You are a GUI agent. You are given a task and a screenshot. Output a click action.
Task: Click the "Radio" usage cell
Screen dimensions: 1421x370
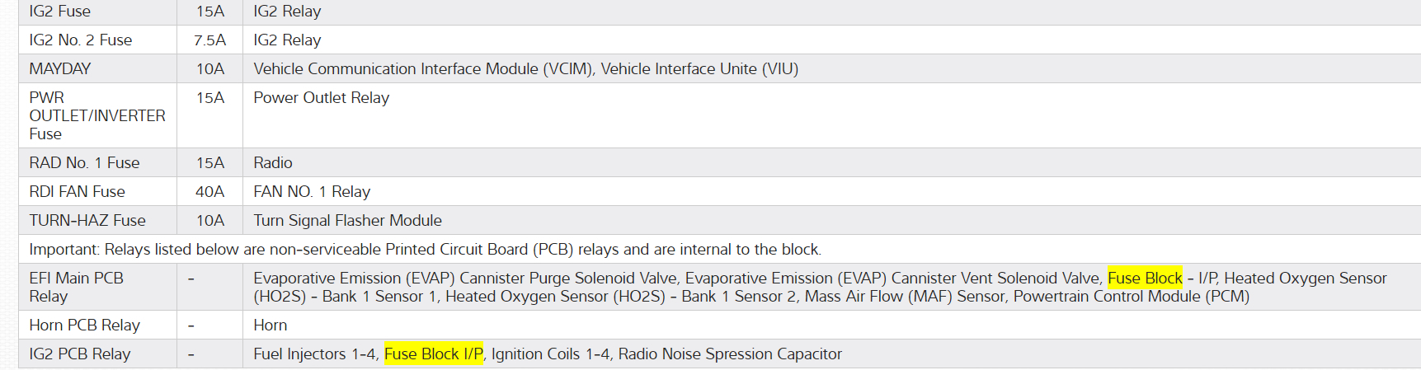(x=273, y=163)
